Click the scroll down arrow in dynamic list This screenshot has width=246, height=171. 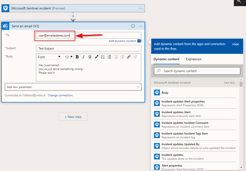coord(241,168)
